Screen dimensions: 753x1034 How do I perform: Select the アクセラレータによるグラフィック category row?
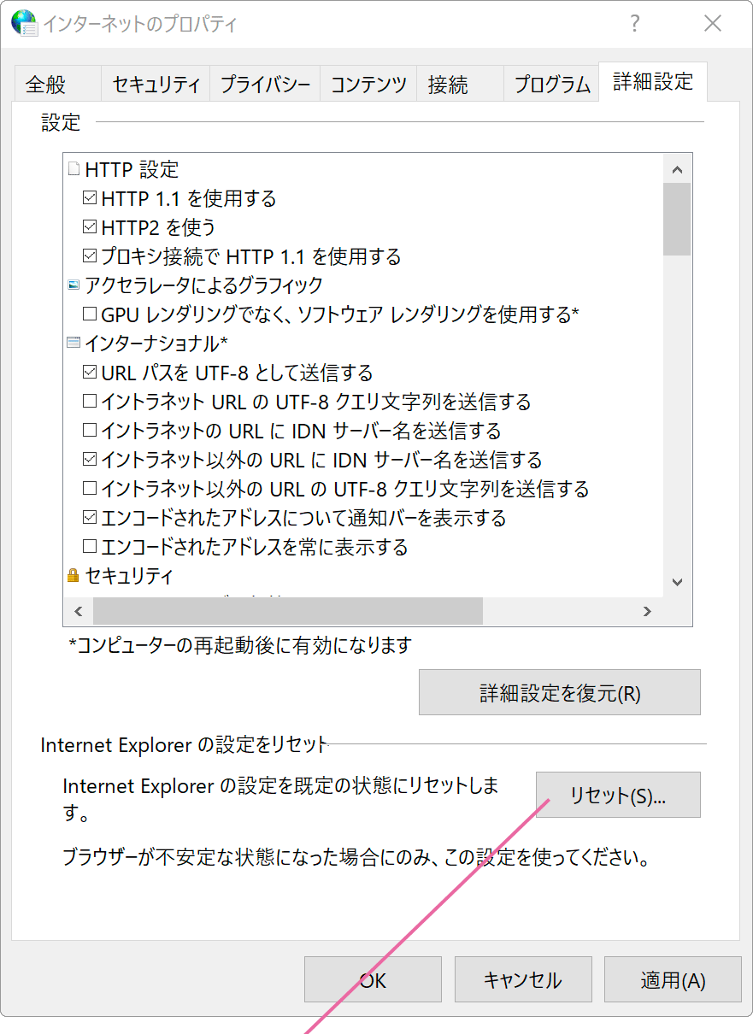click(203, 285)
